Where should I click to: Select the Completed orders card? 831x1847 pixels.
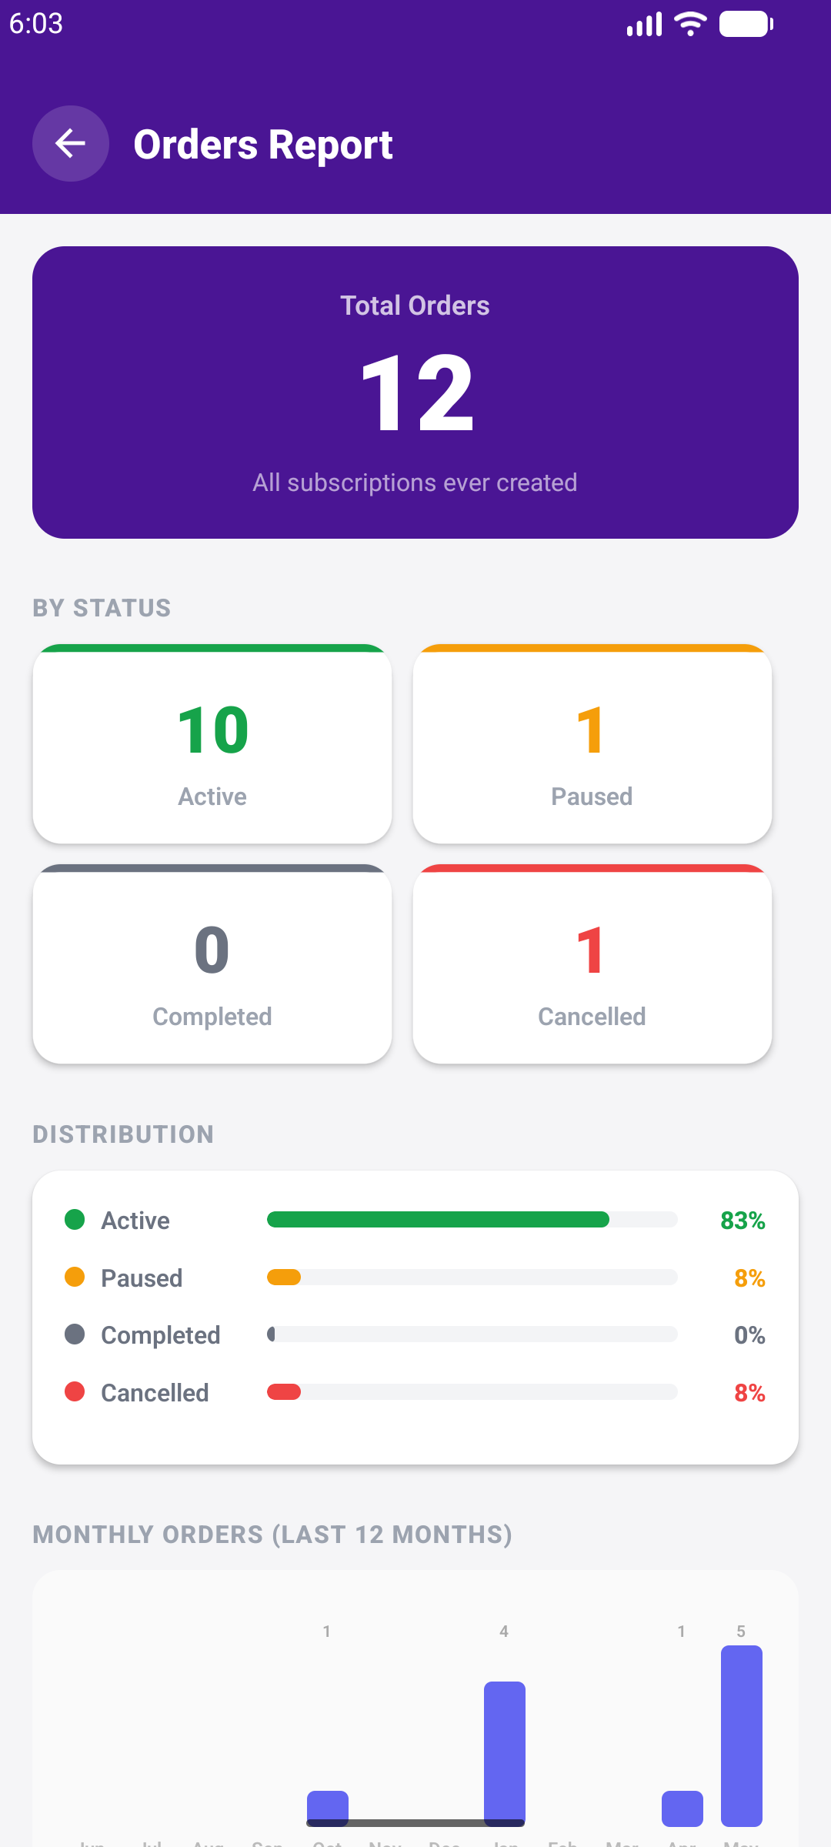click(212, 964)
